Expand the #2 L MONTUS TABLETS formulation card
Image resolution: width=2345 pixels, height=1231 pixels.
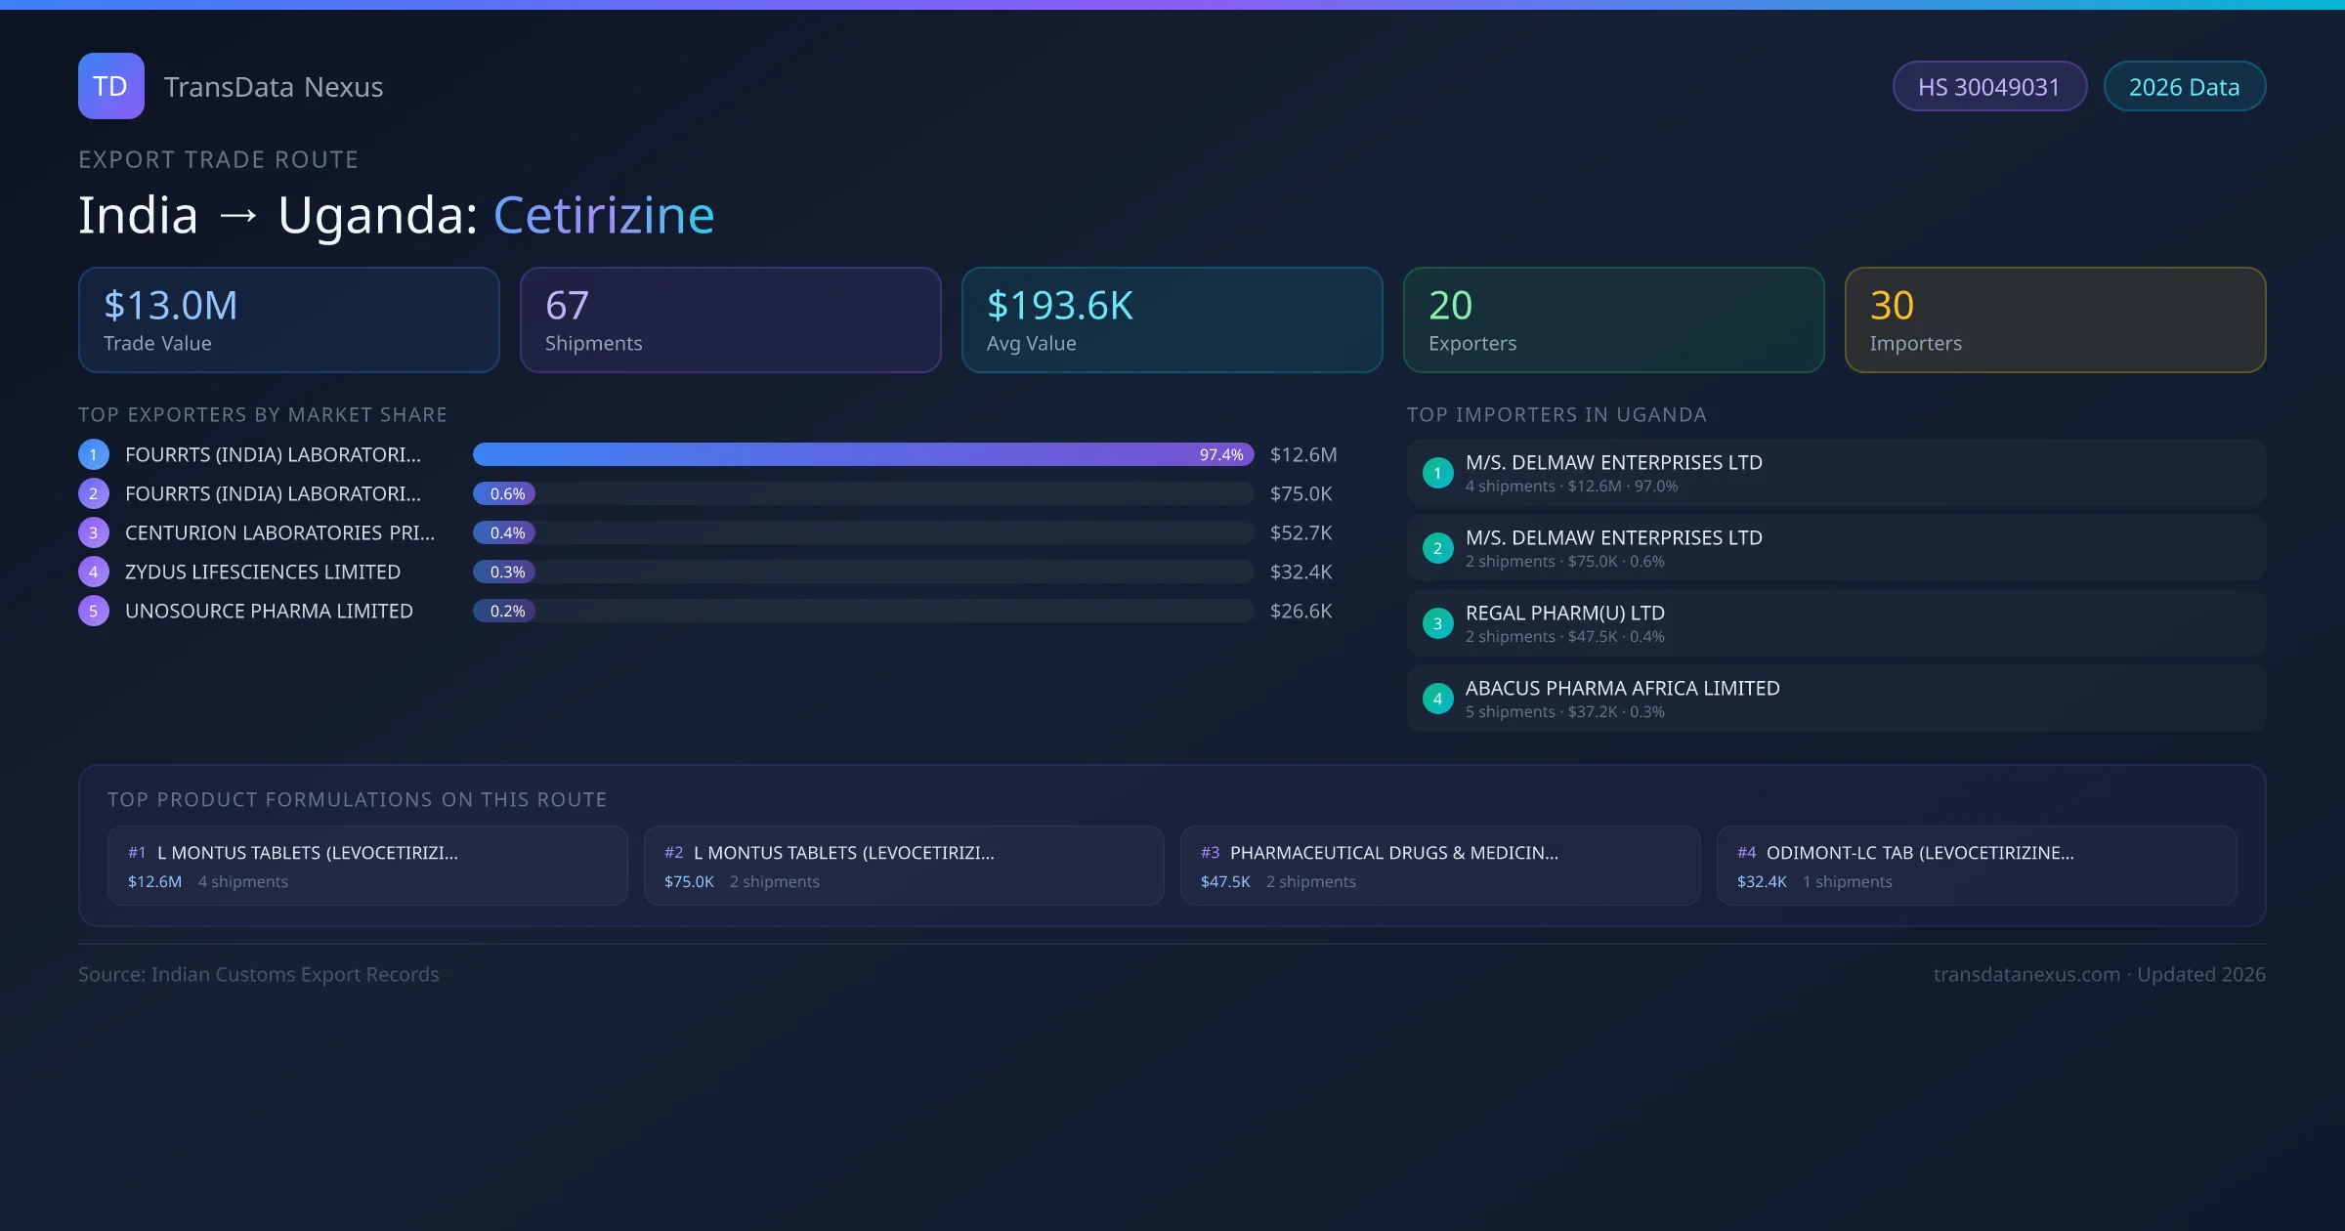[903, 866]
